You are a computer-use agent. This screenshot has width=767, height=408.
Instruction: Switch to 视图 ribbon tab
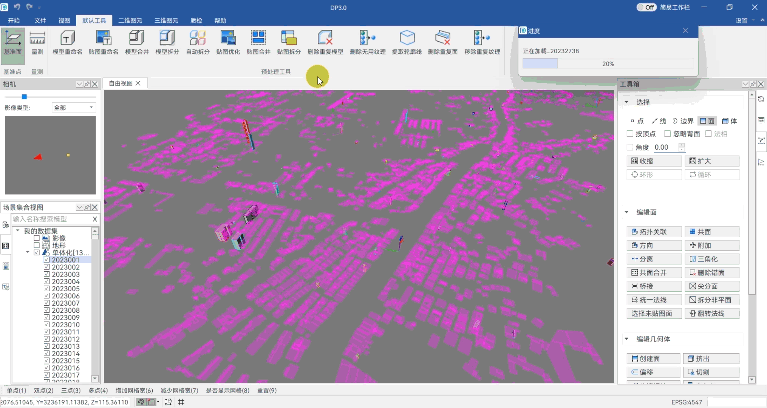64,20
